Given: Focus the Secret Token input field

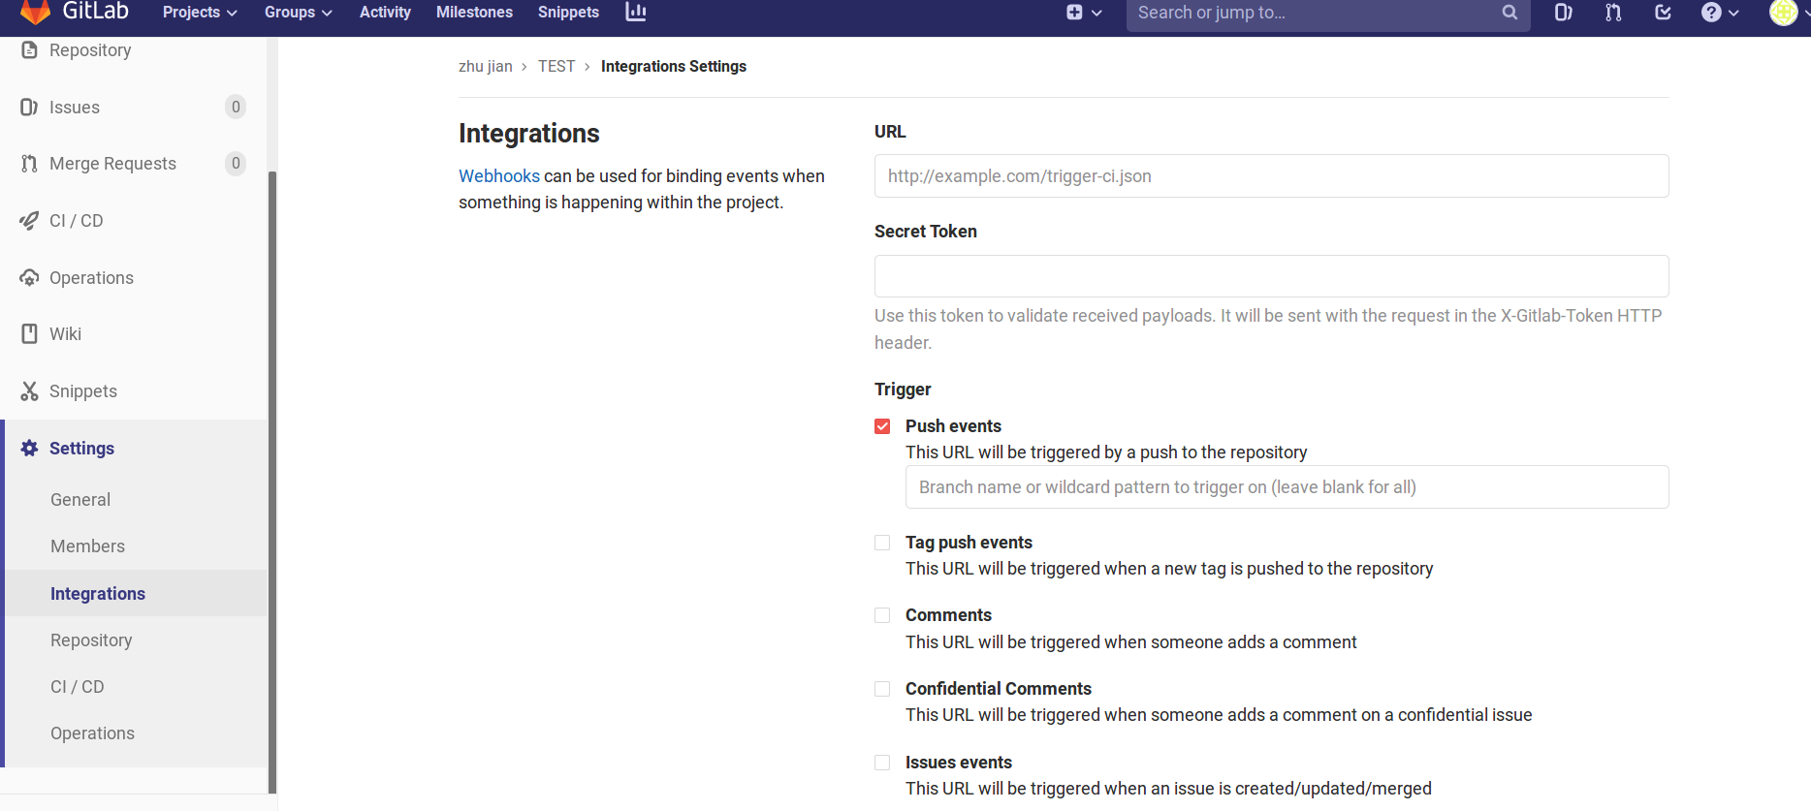Looking at the screenshot, I should (x=1271, y=276).
